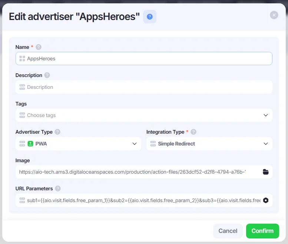Click the 'Integration Type' label text

click(165, 132)
